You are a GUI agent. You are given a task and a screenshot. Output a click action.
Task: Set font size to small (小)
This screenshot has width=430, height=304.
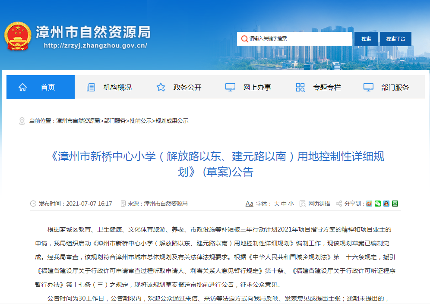[x=291, y=204]
